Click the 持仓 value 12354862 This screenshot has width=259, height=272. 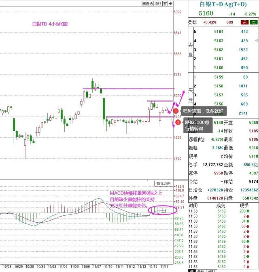[x=249, y=190]
